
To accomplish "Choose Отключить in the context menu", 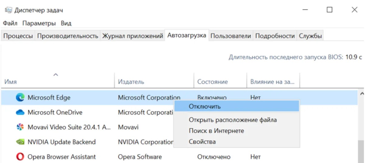I will click(236, 107).
